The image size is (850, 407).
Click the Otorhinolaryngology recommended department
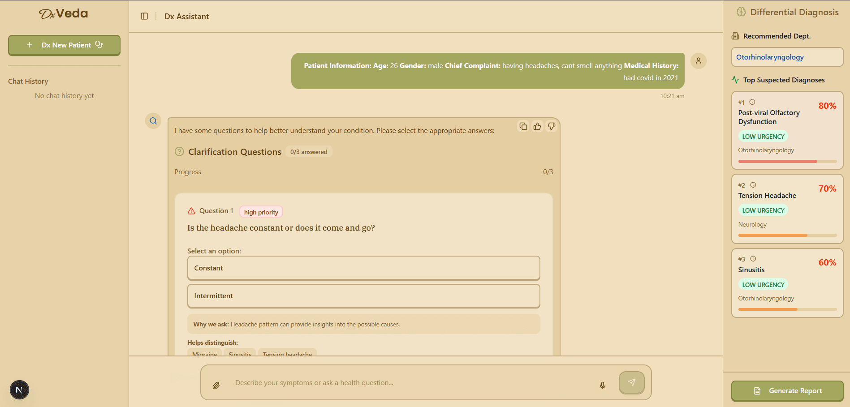pos(787,57)
